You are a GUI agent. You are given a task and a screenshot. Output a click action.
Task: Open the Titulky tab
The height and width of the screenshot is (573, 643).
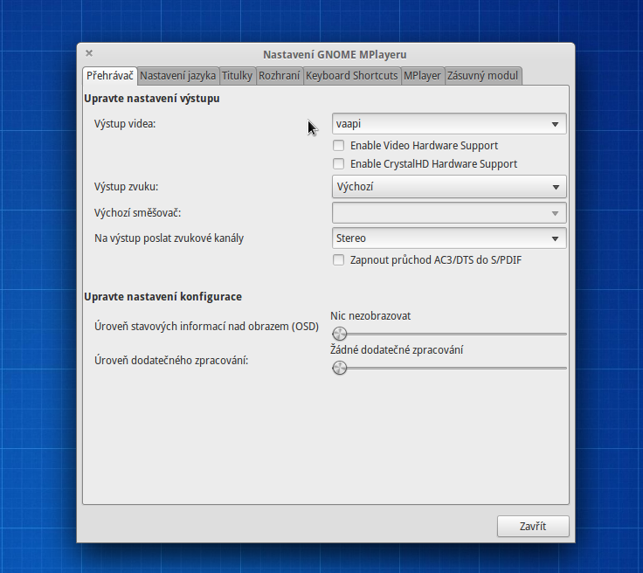[x=237, y=76]
